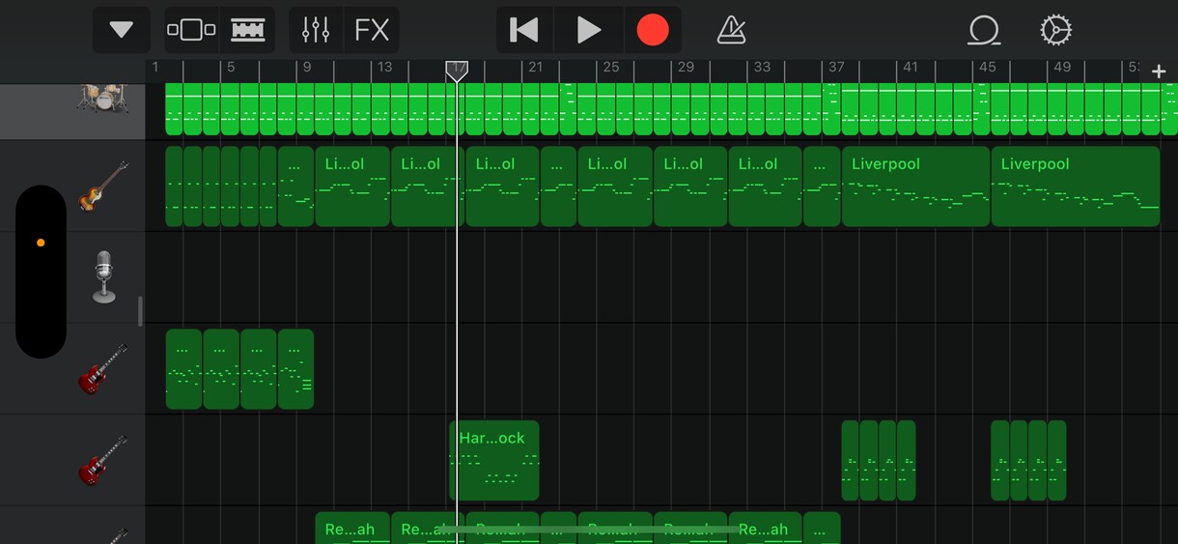Start recording with the red Record button
This screenshot has height=544, width=1178.
click(x=653, y=30)
